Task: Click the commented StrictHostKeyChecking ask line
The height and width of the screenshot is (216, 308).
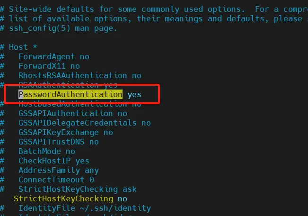Action: click(77, 189)
